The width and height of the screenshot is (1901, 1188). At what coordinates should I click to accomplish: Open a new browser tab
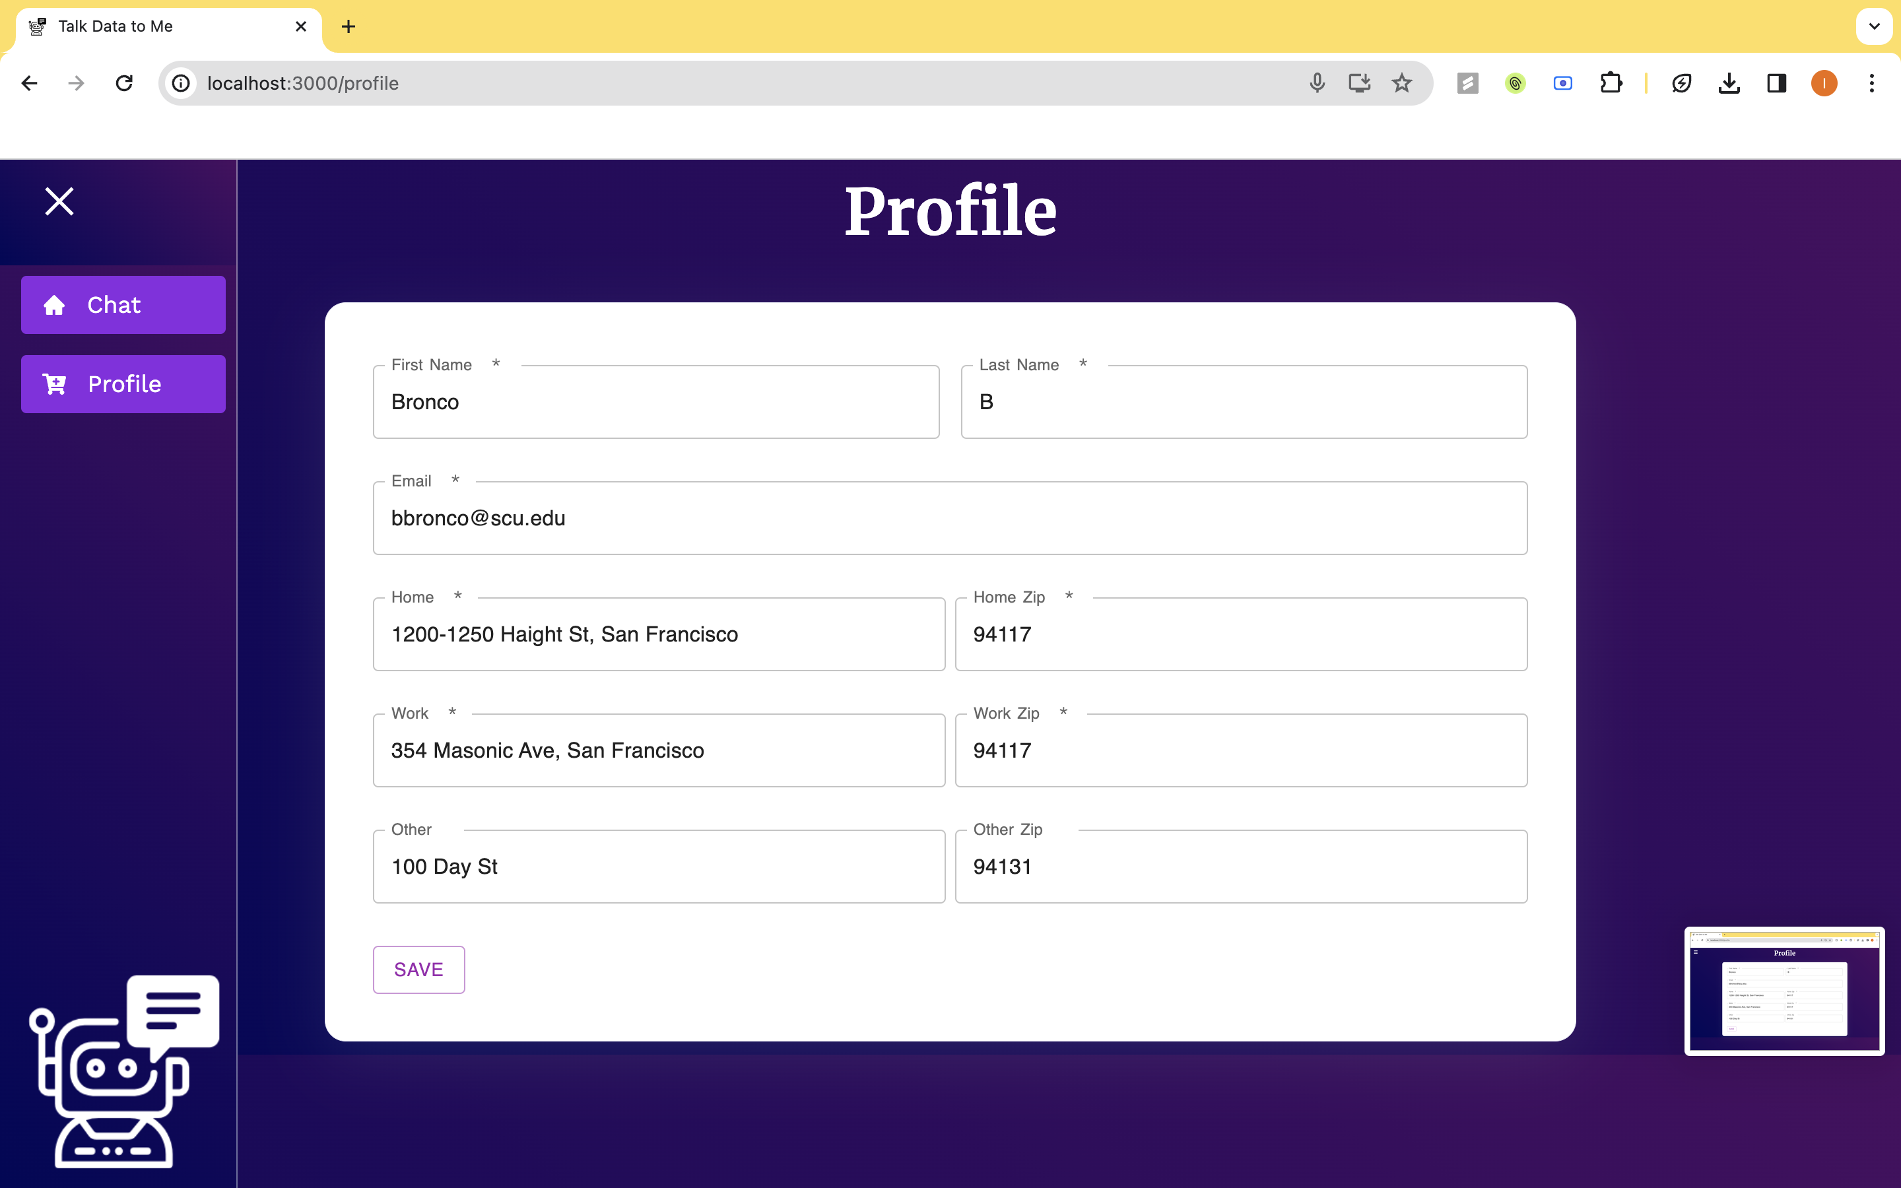(348, 26)
